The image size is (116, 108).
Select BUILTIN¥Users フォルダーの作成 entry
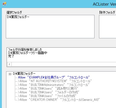coord(49,92)
